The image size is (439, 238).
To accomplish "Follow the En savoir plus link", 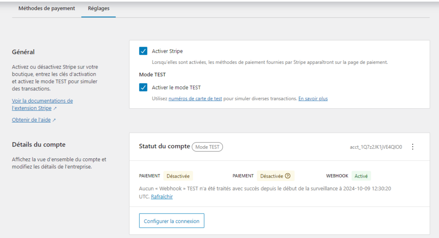I will pos(313,98).
